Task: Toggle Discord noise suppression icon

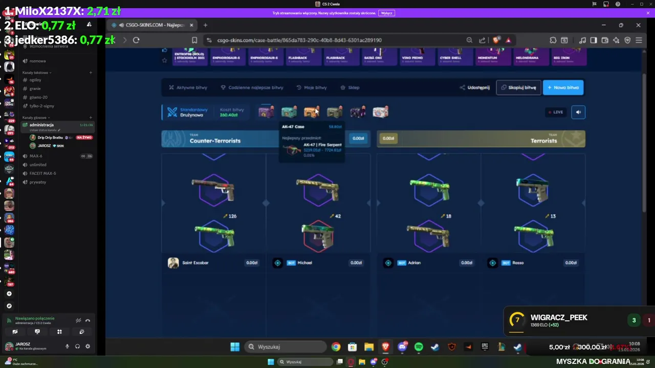Action: pos(78,320)
